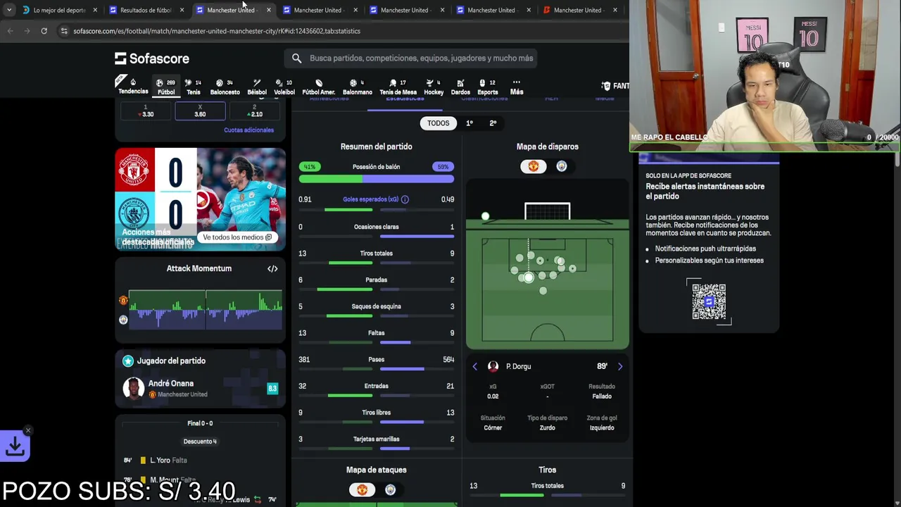Select first half 1º filter
The height and width of the screenshot is (507, 901).
[x=470, y=123]
